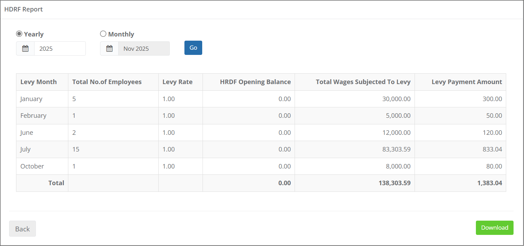Screen dimensions: 524x246
Task: Click the October row's 8,000.00 wages cell
Action: tap(355, 166)
